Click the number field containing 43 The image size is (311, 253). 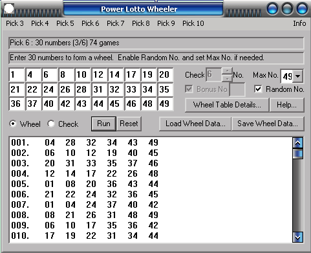click(x=83, y=104)
